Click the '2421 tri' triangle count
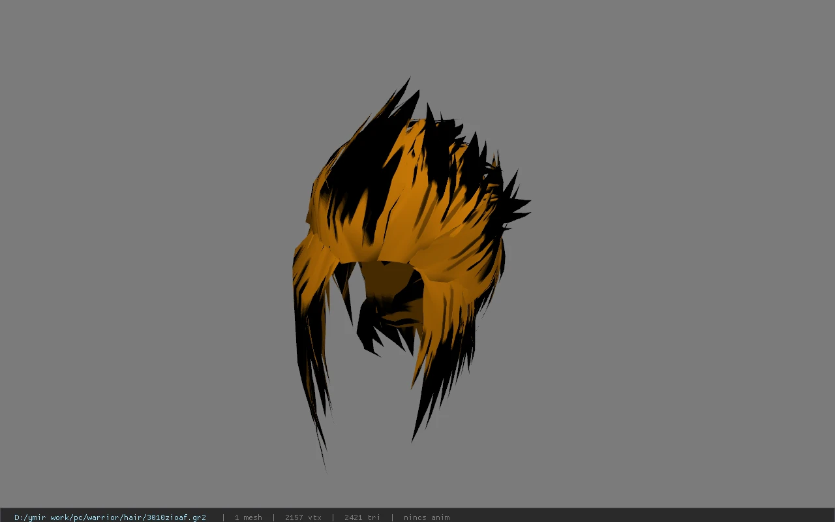 click(362, 517)
